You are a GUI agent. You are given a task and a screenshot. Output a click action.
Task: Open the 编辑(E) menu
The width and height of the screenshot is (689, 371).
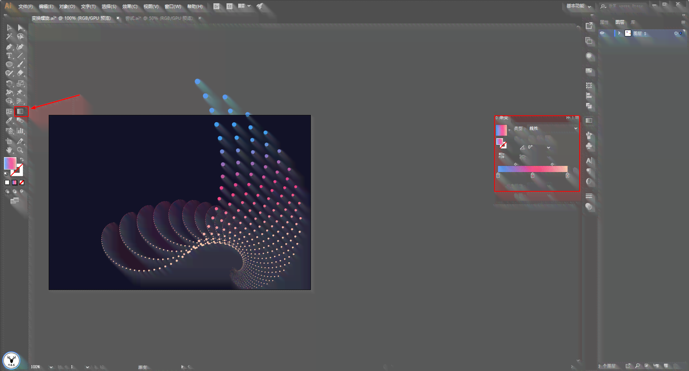(x=46, y=7)
